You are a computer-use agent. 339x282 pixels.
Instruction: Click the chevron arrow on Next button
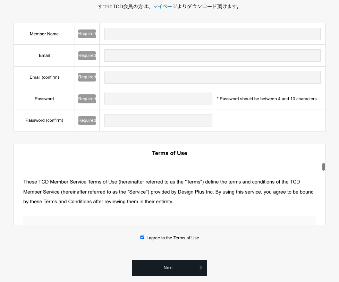201,268
